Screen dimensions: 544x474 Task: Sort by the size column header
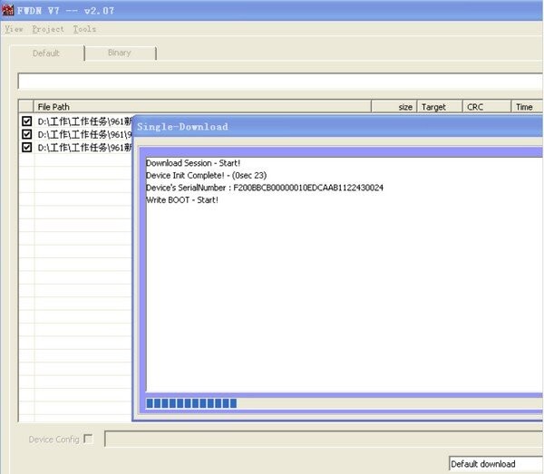[393, 107]
